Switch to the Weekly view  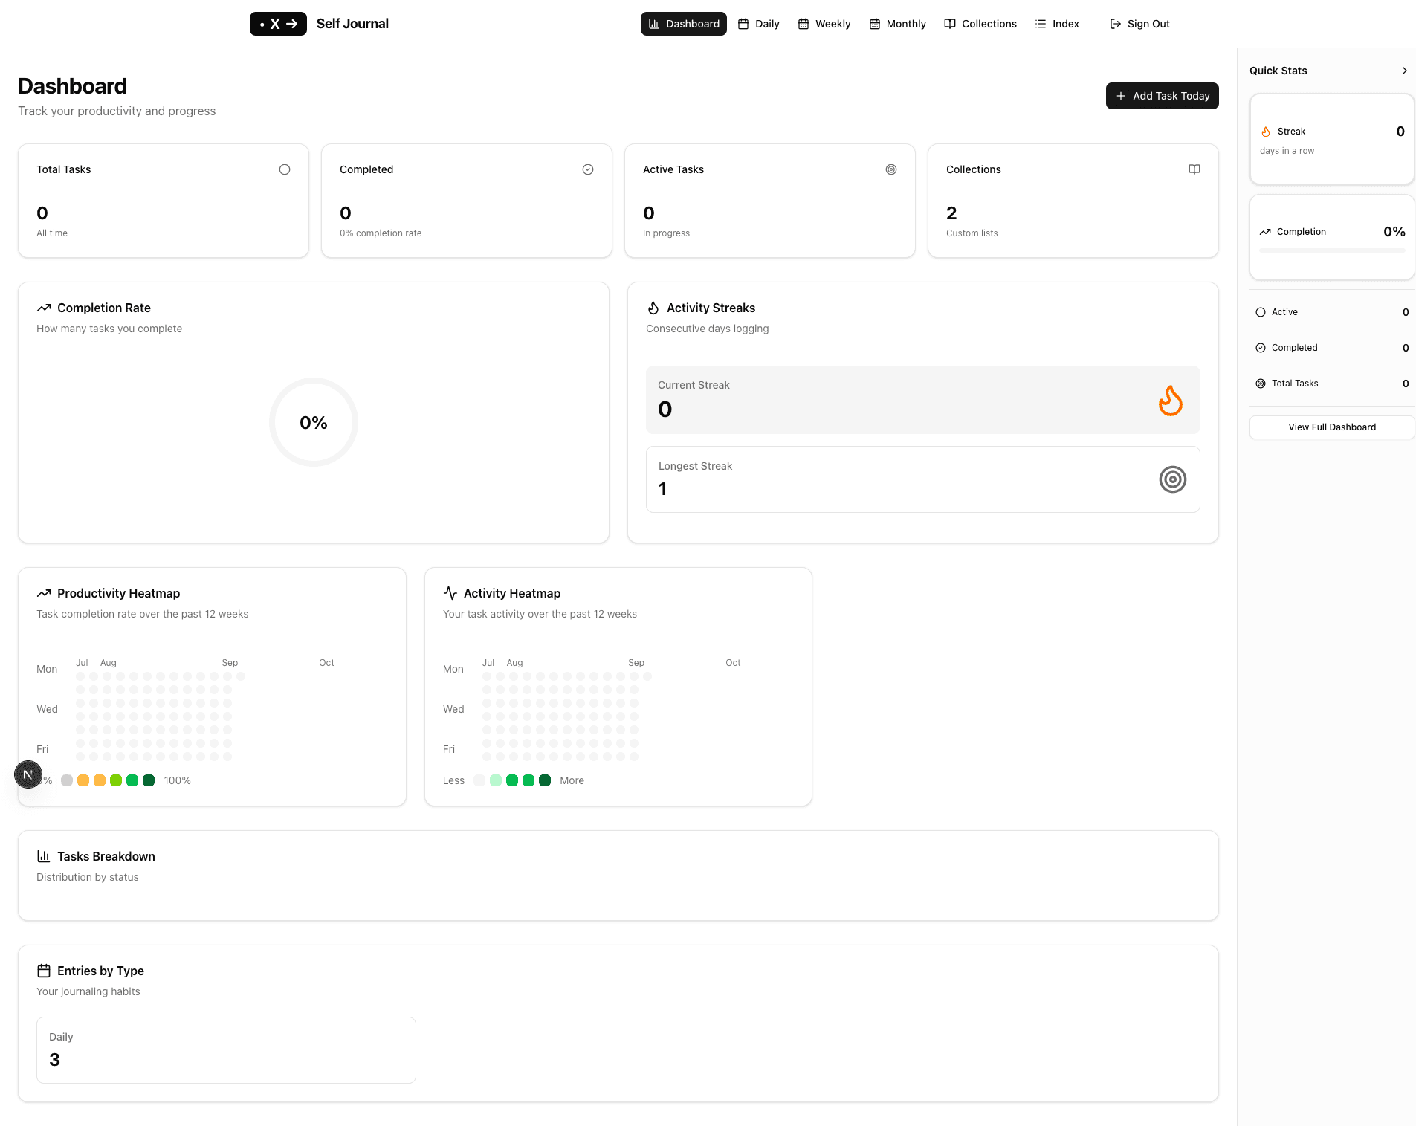tap(824, 24)
